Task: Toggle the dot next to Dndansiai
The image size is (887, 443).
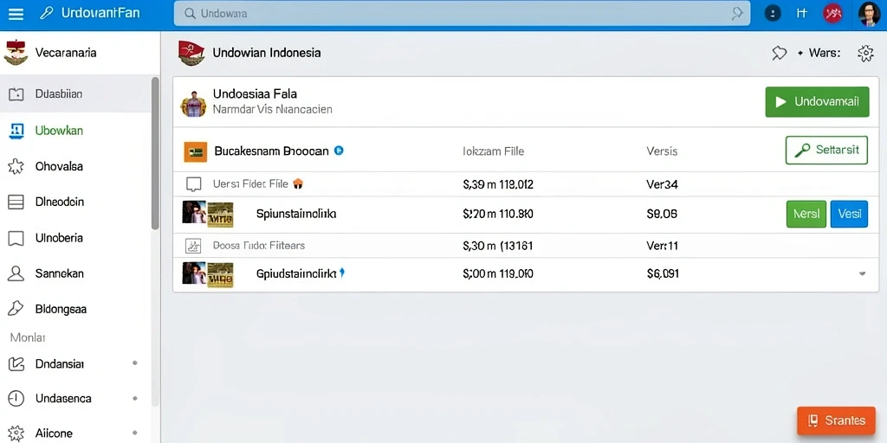Action: click(x=134, y=363)
